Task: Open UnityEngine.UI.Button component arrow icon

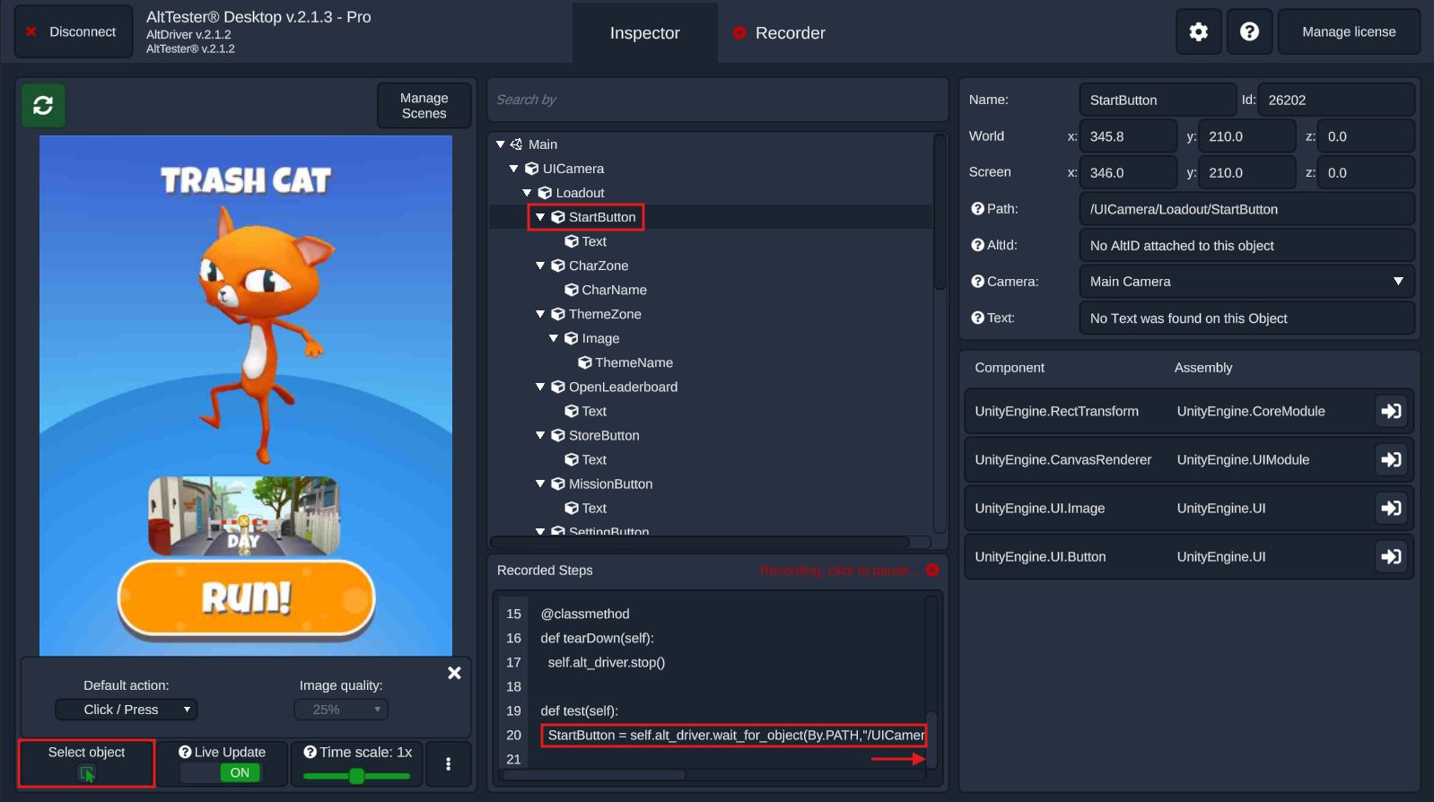Action: coord(1391,556)
